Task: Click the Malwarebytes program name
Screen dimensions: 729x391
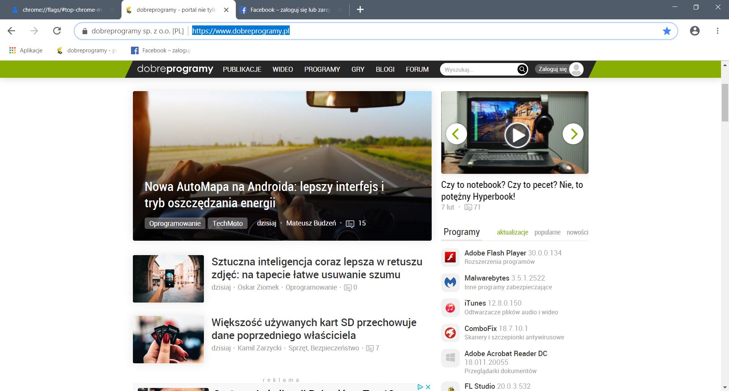Action: (x=487, y=278)
